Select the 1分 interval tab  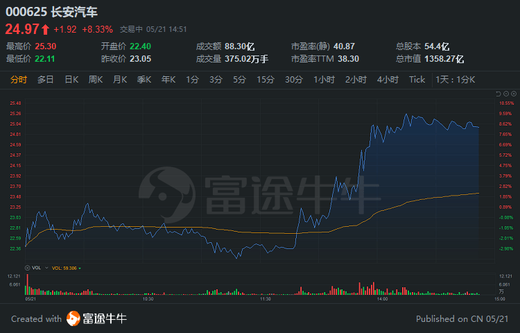[x=192, y=80]
